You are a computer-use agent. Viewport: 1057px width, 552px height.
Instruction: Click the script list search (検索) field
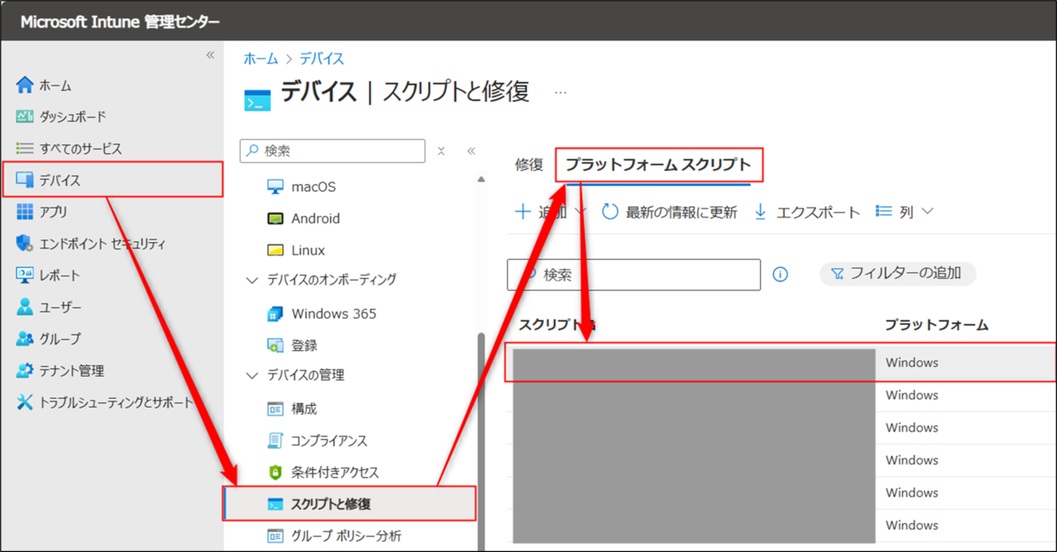point(634,275)
